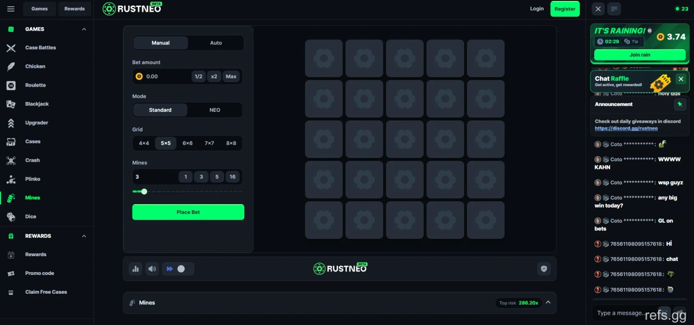
Task: Set mines preset to 1
Action: (x=186, y=177)
